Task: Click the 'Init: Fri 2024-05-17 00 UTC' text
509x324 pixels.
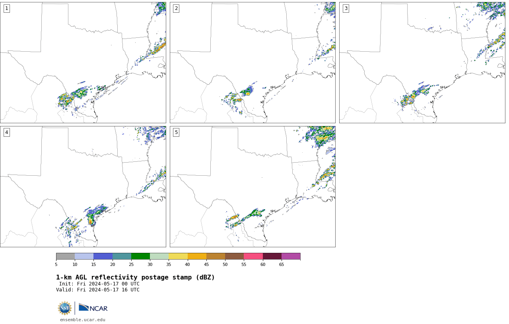Action: pyautogui.click(x=99, y=284)
